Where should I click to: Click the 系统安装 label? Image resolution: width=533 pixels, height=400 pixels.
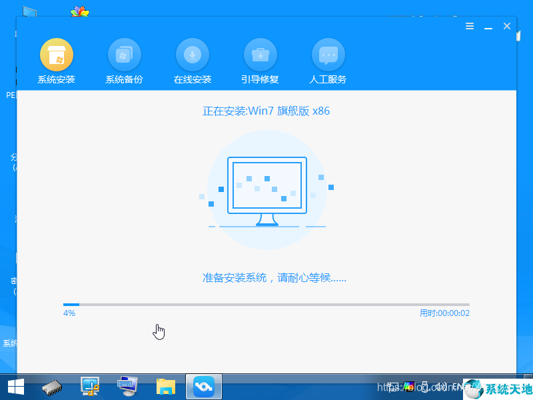[57, 79]
